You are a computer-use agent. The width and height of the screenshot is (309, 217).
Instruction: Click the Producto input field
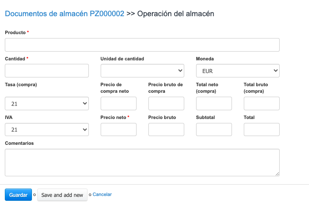pyautogui.click(x=142, y=45)
